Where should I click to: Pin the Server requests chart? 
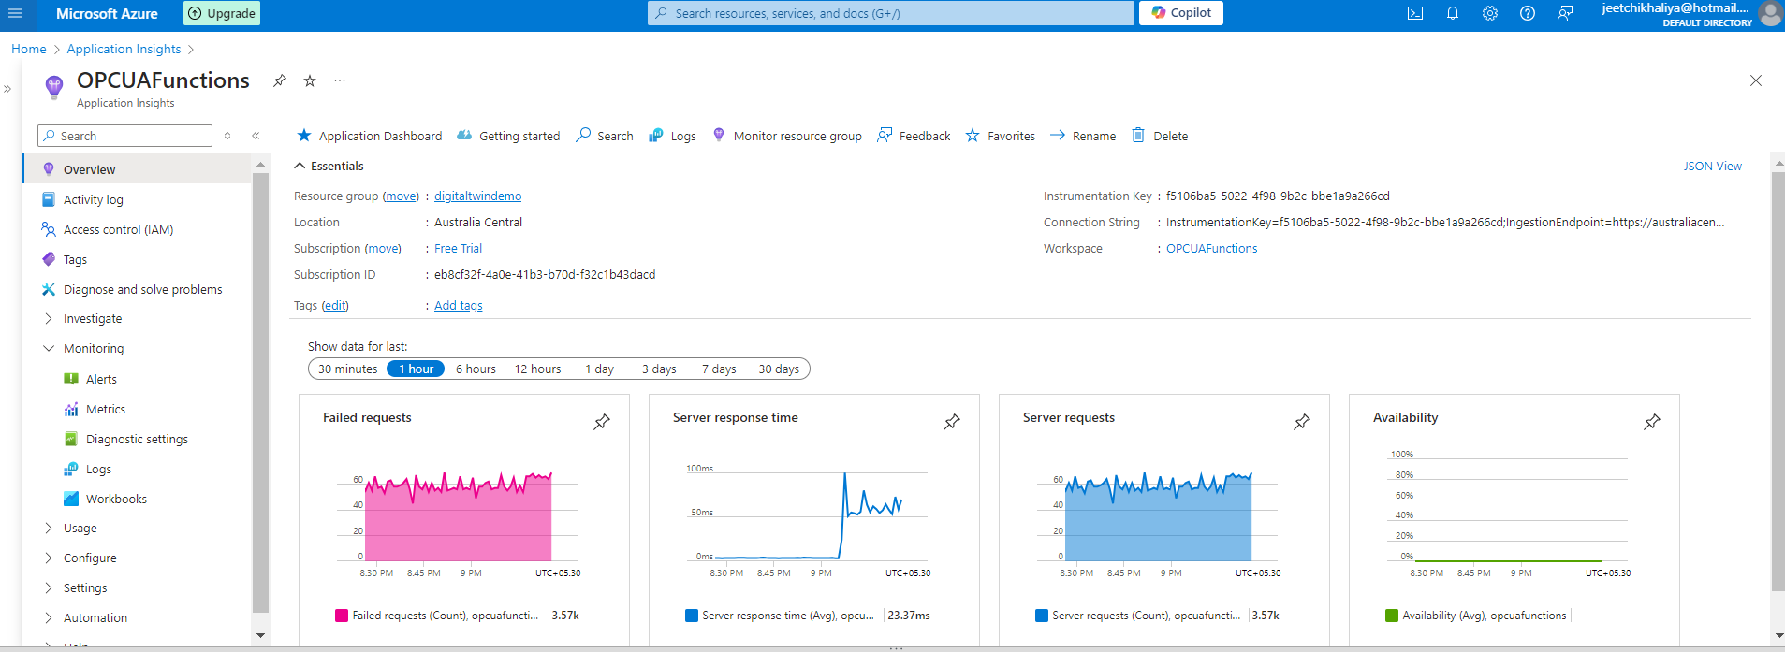click(1302, 422)
